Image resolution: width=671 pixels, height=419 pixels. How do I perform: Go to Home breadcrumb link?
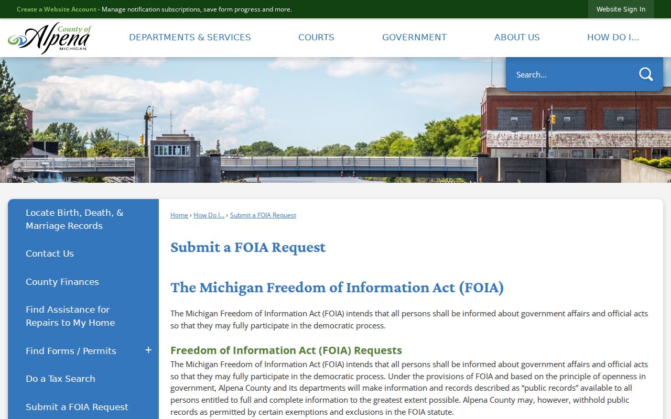point(179,215)
